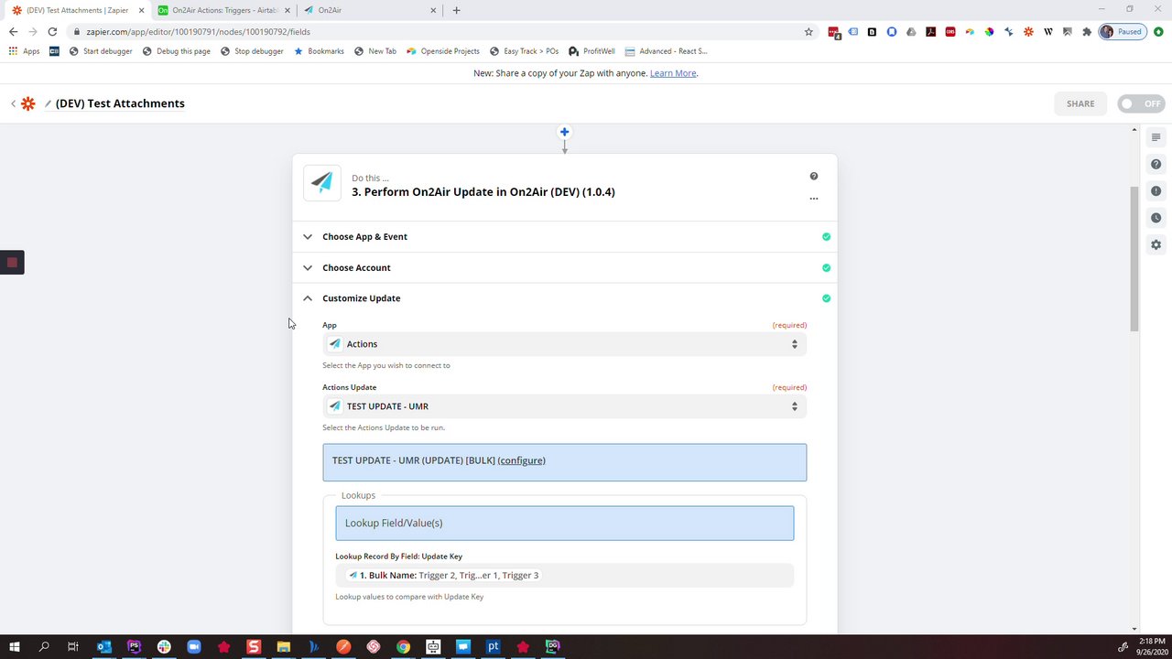The image size is (1172, 659).
Task: Expand the Choose App & Event section
Action: click(x=564, y=236)
